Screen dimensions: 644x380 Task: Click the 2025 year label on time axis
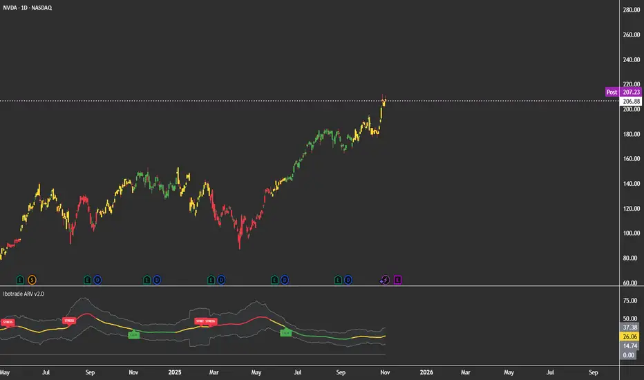175,372
